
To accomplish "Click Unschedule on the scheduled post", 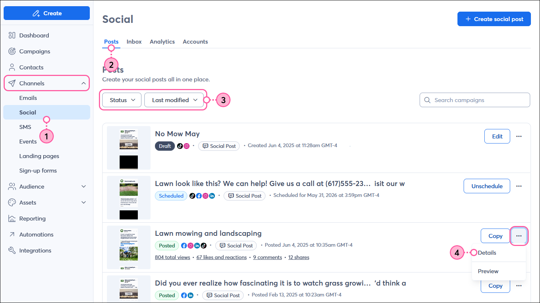I will point(487,186).
